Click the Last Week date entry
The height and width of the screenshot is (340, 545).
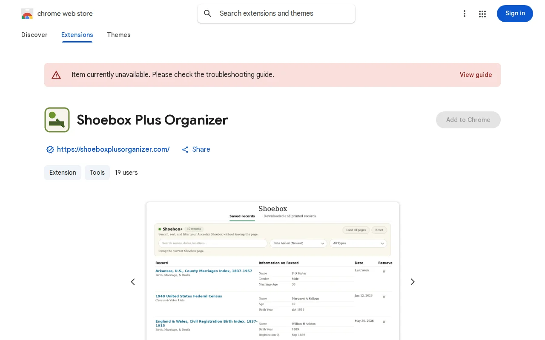(x=362, y=270)
